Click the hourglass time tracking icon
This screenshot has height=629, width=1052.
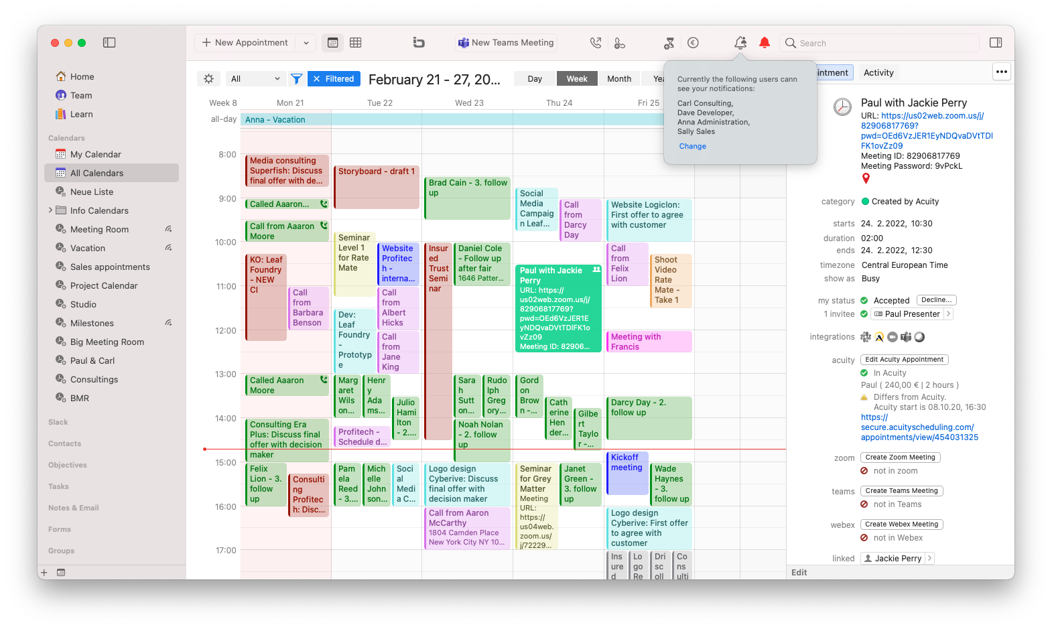pyautogui.click(x=669, y=43)
